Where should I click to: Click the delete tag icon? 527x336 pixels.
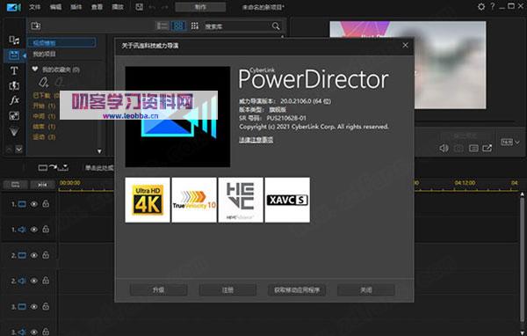click(x=59, y=82)
